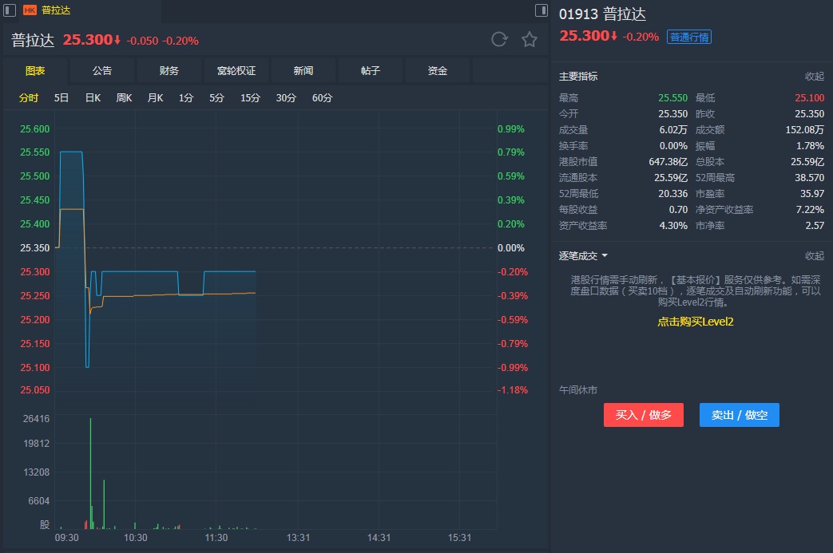Collapse the 逐笔成交 section
The height and width of the screenshot is (553, 833).
tap(815, 256)
